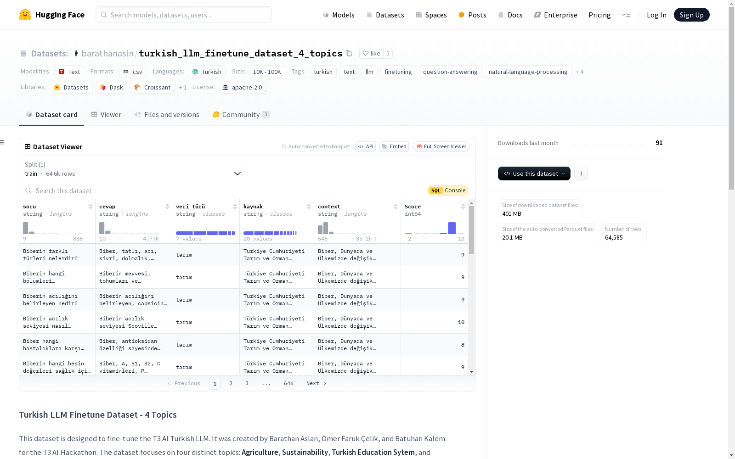Click the Datasets library tag
Screen dimensions: 735x459
click(x=71, y=87)
